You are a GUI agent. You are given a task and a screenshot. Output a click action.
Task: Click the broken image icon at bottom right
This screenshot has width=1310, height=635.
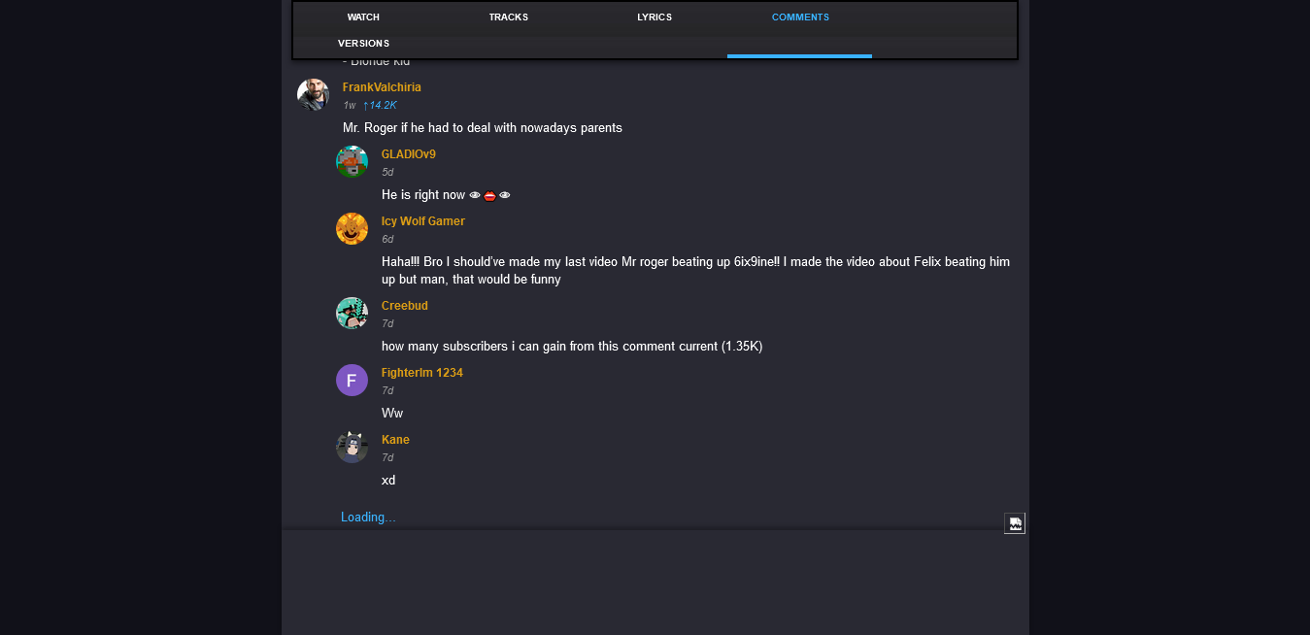coord(1015,523)
